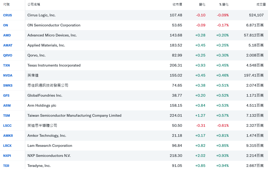Click the closing price 143.68

click(x=176, y=35)
